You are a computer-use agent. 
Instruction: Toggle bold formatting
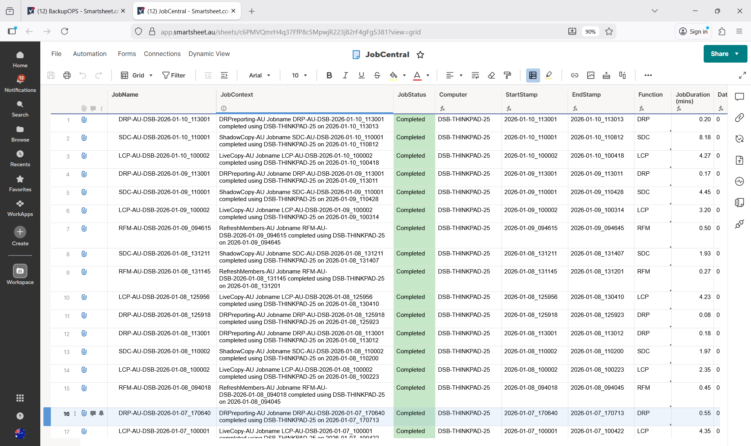(x=329, y=75)
